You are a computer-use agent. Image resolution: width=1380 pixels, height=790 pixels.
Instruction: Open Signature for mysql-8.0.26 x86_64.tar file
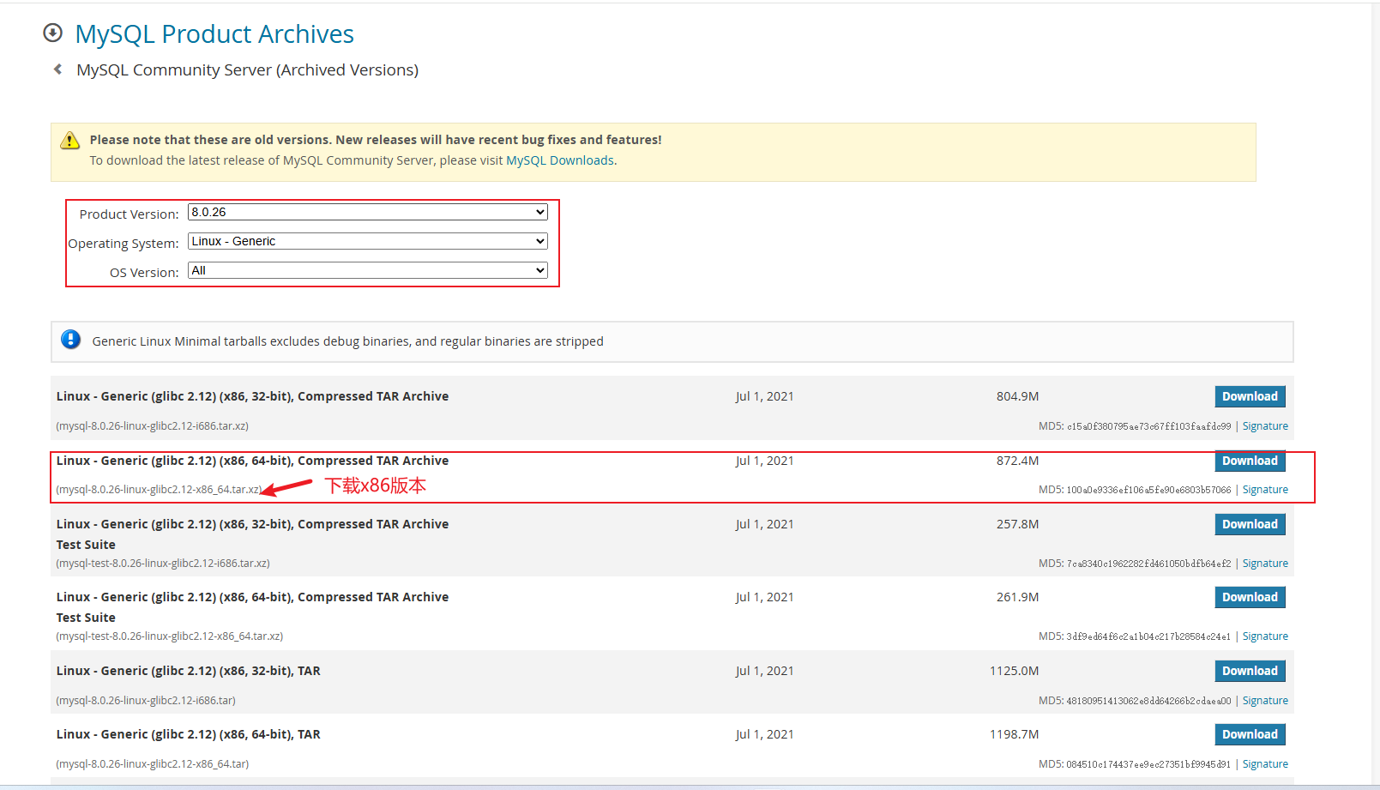point(1264,764)
